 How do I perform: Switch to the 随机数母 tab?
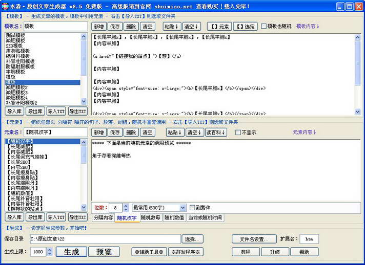coord(151,218)
